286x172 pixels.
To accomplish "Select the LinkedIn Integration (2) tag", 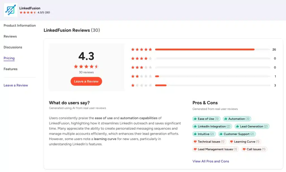I will coord(212,126).
